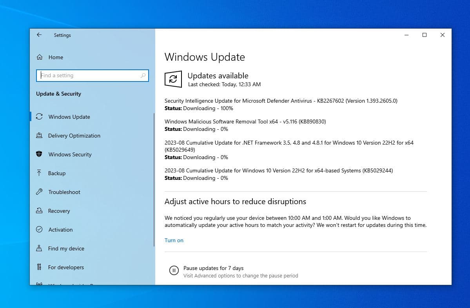This screenshot has height=308, width=470.
Task: Open the Backup section
Action: pos(57,173)
